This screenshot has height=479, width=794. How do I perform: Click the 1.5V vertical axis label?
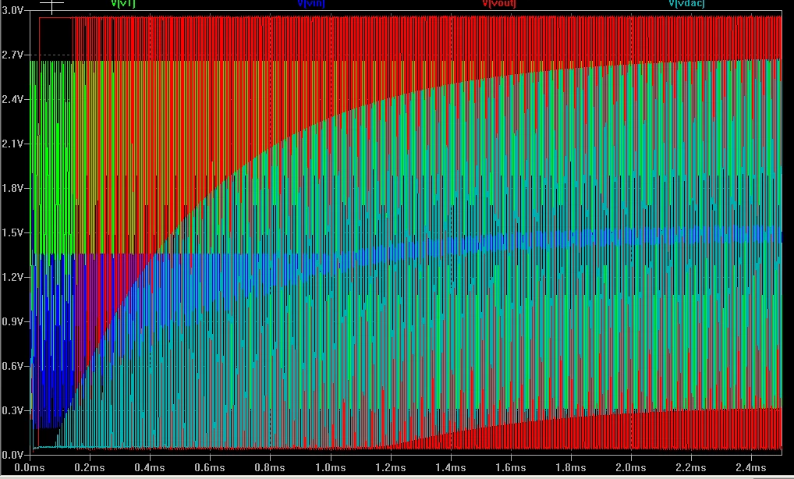point(12,232)
